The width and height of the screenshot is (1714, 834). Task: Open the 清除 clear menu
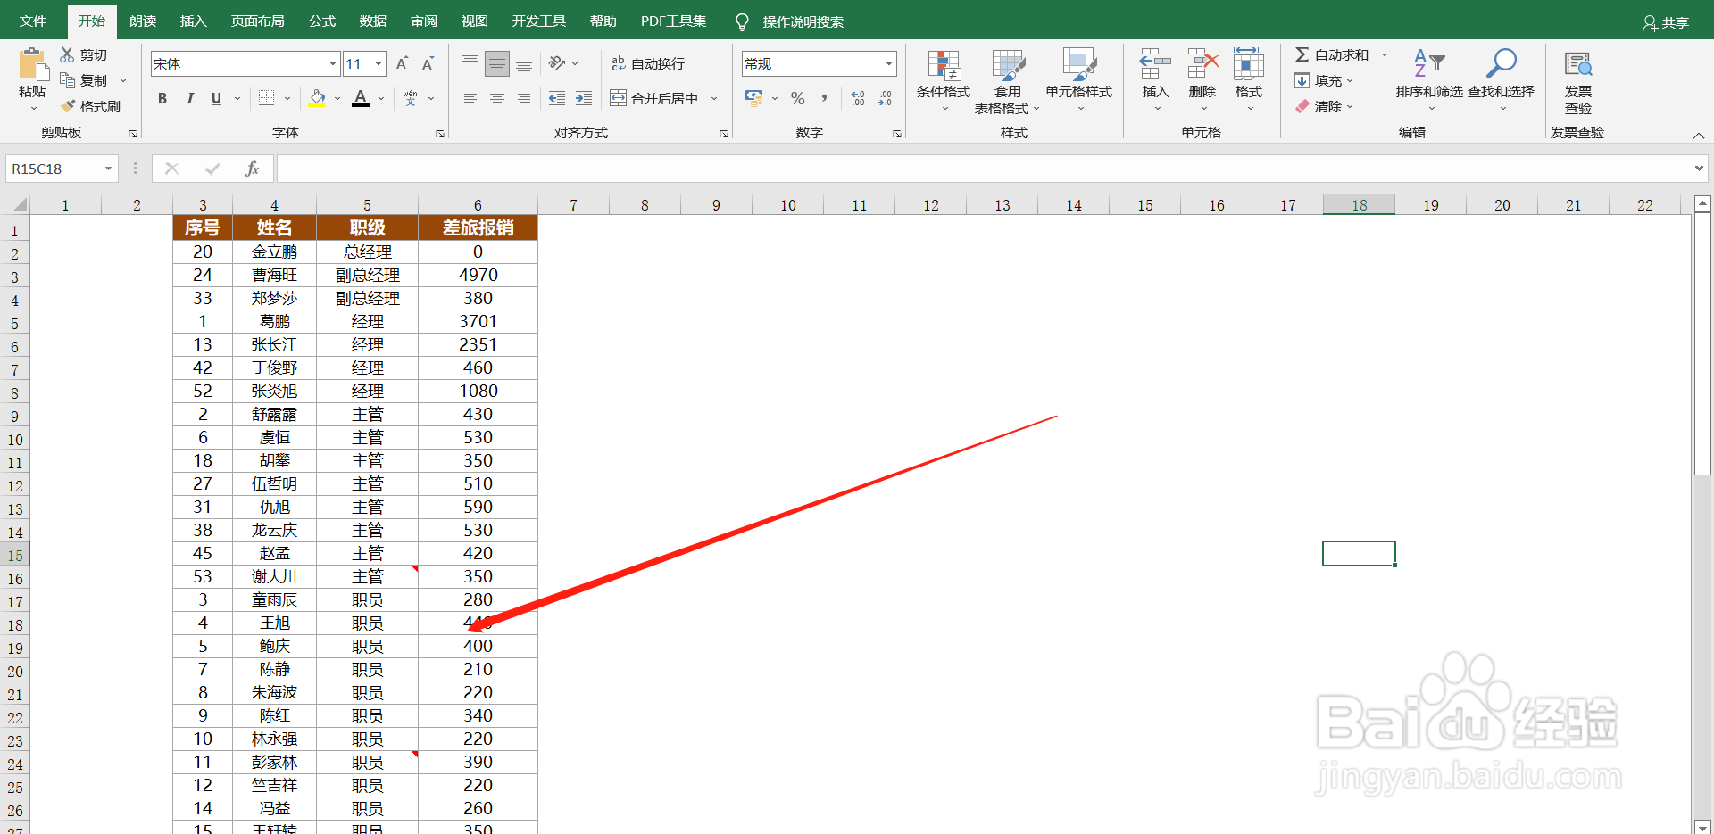point(1324,106)
